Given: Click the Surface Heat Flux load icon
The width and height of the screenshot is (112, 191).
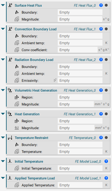Looking at the screenshot, I should click(x=10, y=5).
